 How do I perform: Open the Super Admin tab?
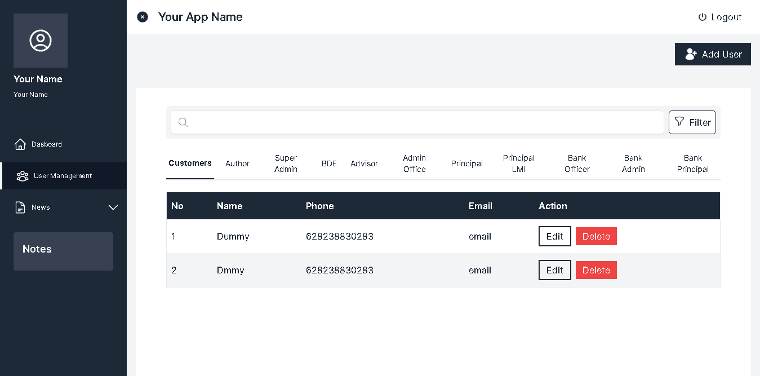click(x=286, y=163)
